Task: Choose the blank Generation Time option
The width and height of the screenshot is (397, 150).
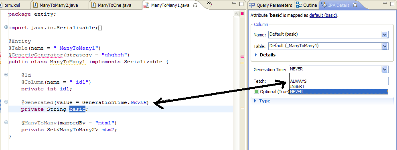Action: click(x=338, y=76)
